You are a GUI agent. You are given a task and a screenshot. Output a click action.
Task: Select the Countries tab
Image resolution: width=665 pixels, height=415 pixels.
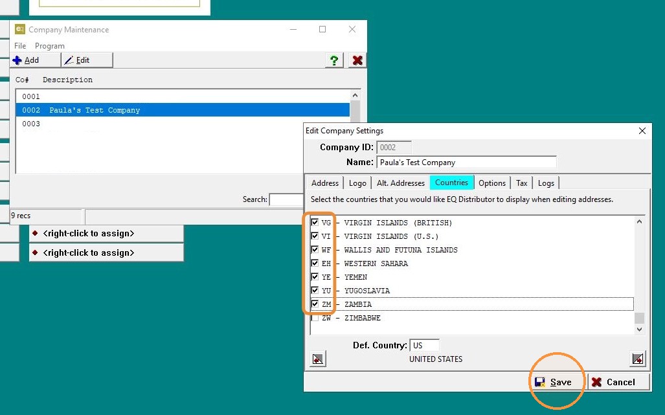tap(452, 183)
